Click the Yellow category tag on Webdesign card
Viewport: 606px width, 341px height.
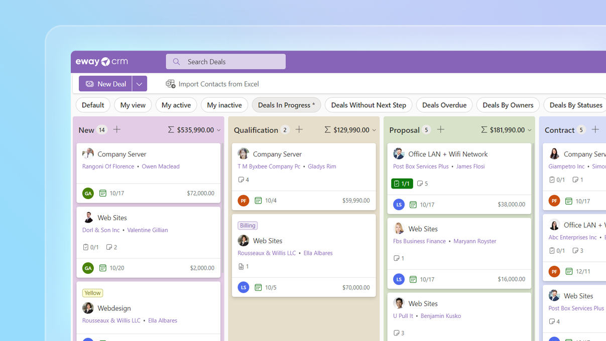[x=92, y=292]
